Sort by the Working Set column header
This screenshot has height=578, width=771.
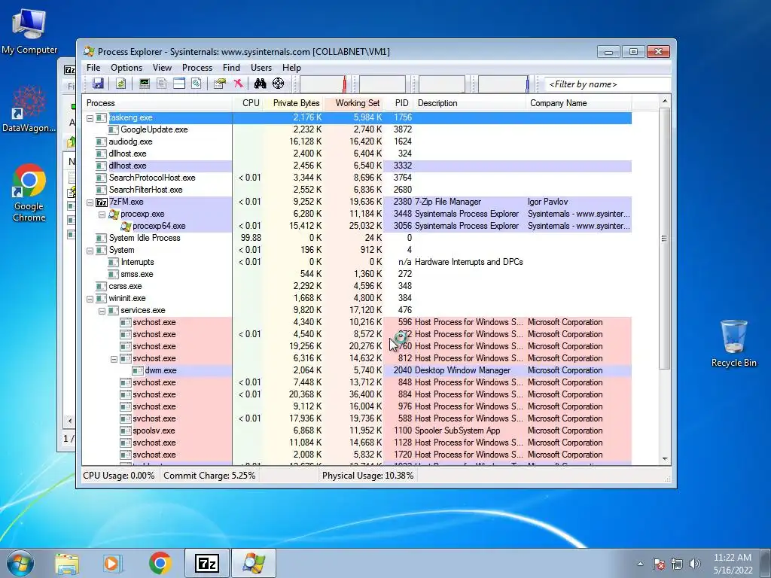pos(354,103)
